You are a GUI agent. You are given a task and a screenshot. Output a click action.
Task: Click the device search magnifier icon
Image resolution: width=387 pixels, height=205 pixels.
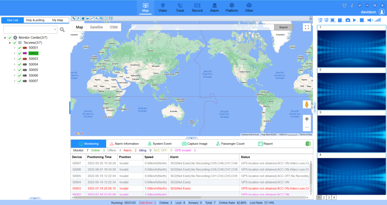(x=62, y=29)
